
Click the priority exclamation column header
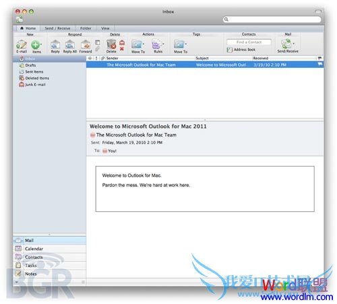point(96,59)
